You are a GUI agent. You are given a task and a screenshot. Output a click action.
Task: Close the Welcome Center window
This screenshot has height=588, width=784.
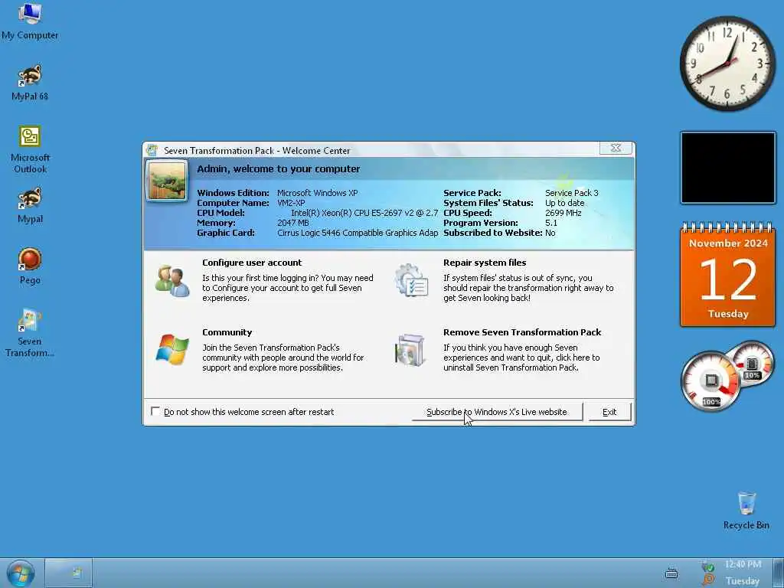(x=616, y=148)
